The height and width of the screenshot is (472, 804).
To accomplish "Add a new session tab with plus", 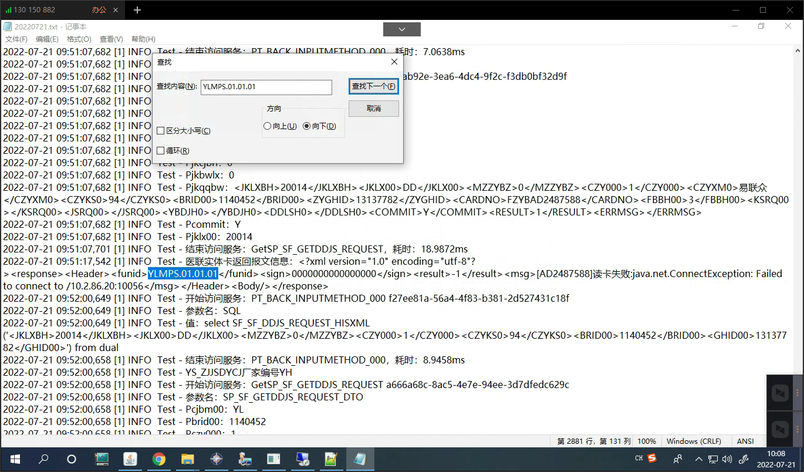I will (x=137, y=10).
